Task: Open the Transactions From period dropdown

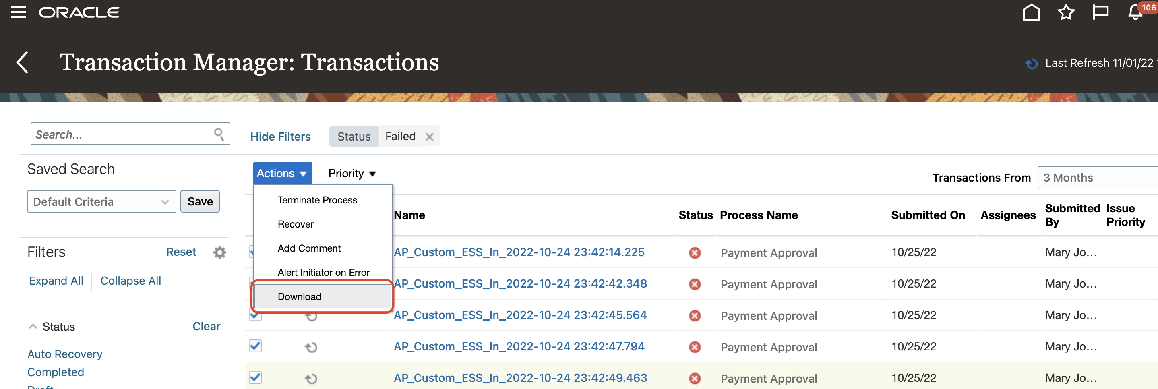Action: coord(1097,178)
